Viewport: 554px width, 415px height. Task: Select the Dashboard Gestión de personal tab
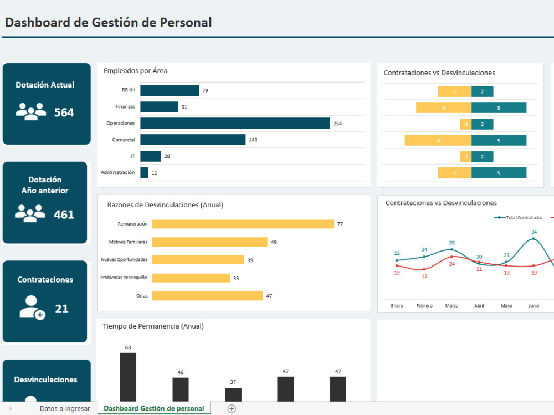coord(153,409)
